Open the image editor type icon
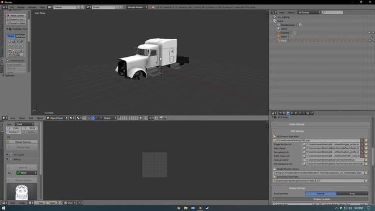This screenshot has height=211, width=375. 5,203
